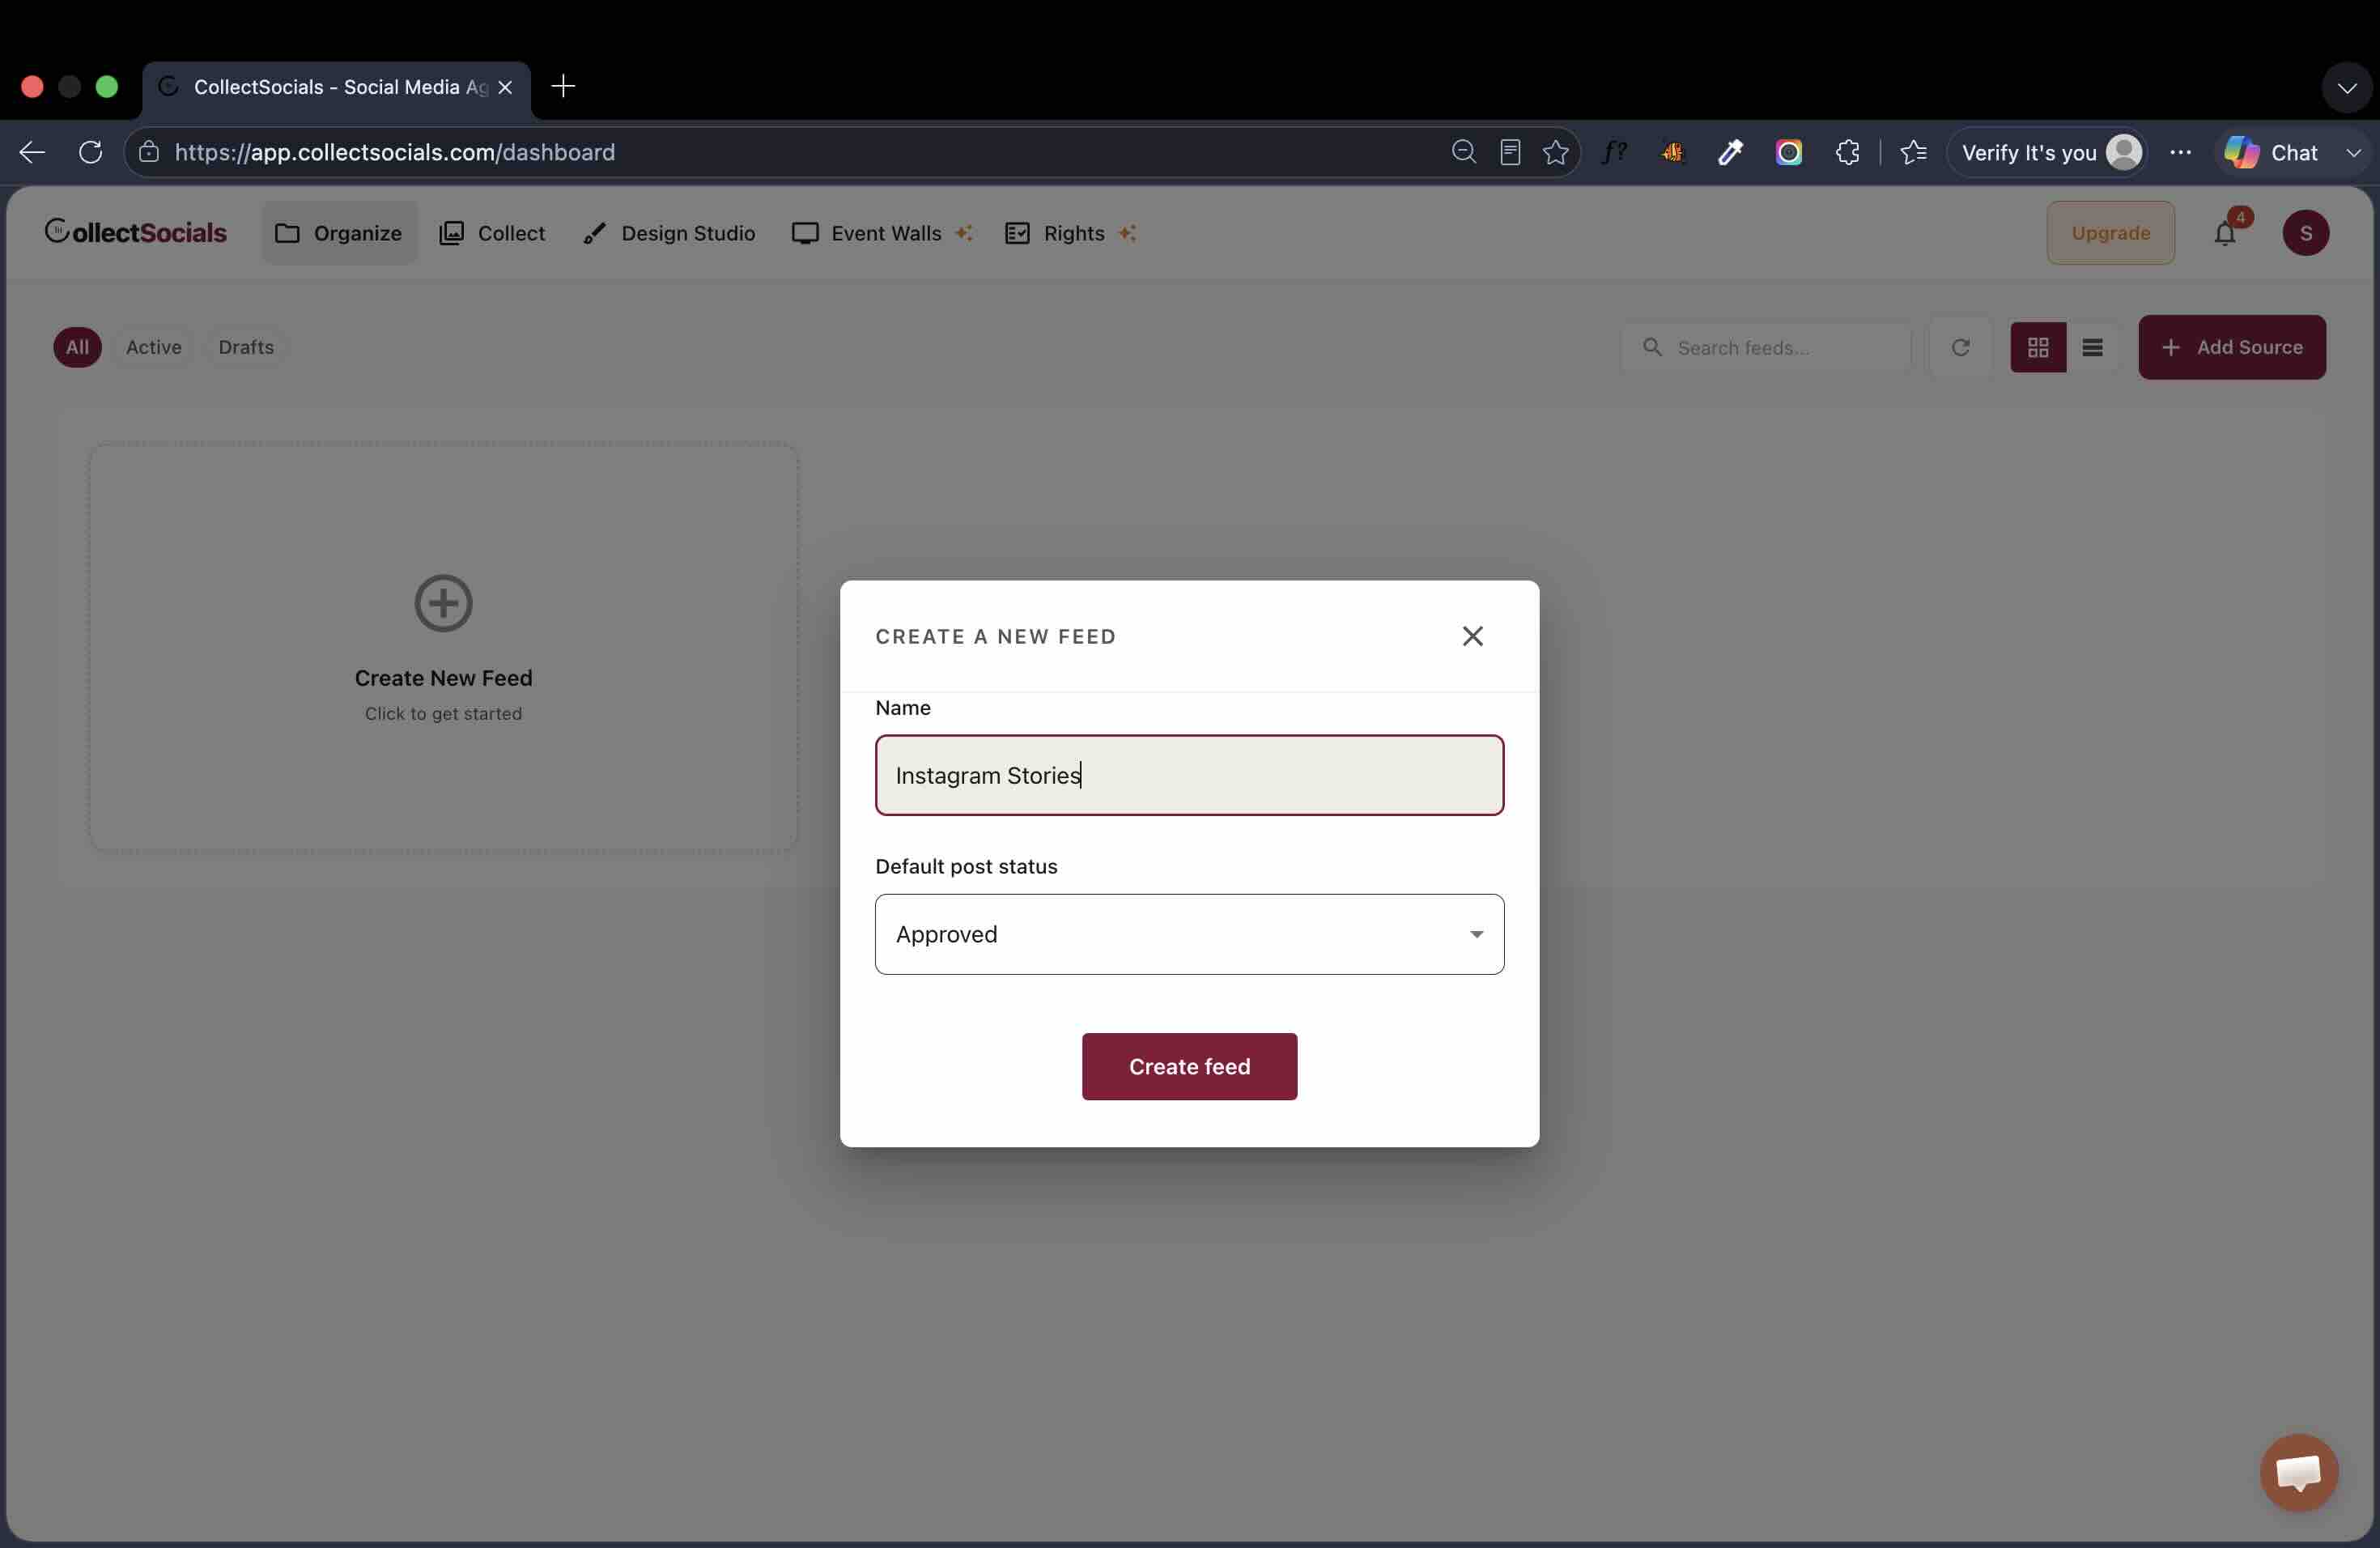2380x1548 pixels.
Task: Select the All filter tab
Action: 77,347
